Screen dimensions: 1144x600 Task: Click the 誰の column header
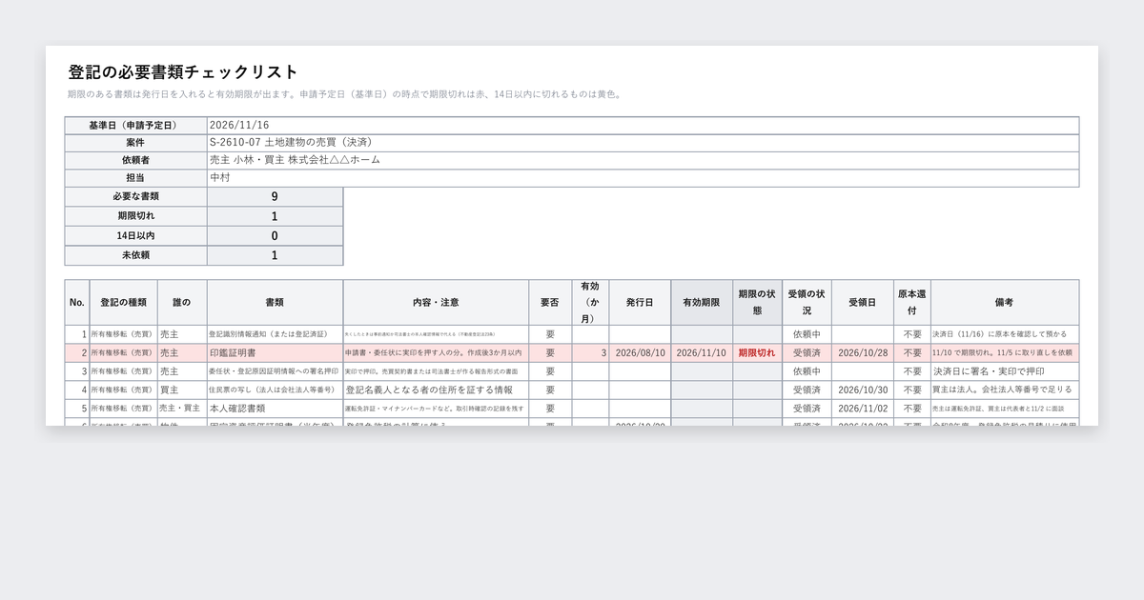coord(182,302)
